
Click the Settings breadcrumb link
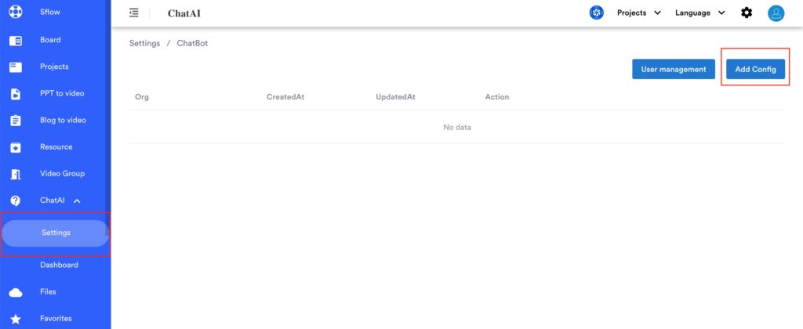coord(144,44)
